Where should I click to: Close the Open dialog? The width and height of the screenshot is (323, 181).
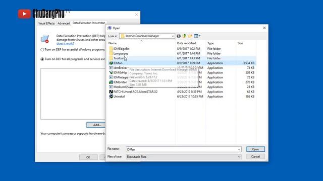(x=264, y=28)
